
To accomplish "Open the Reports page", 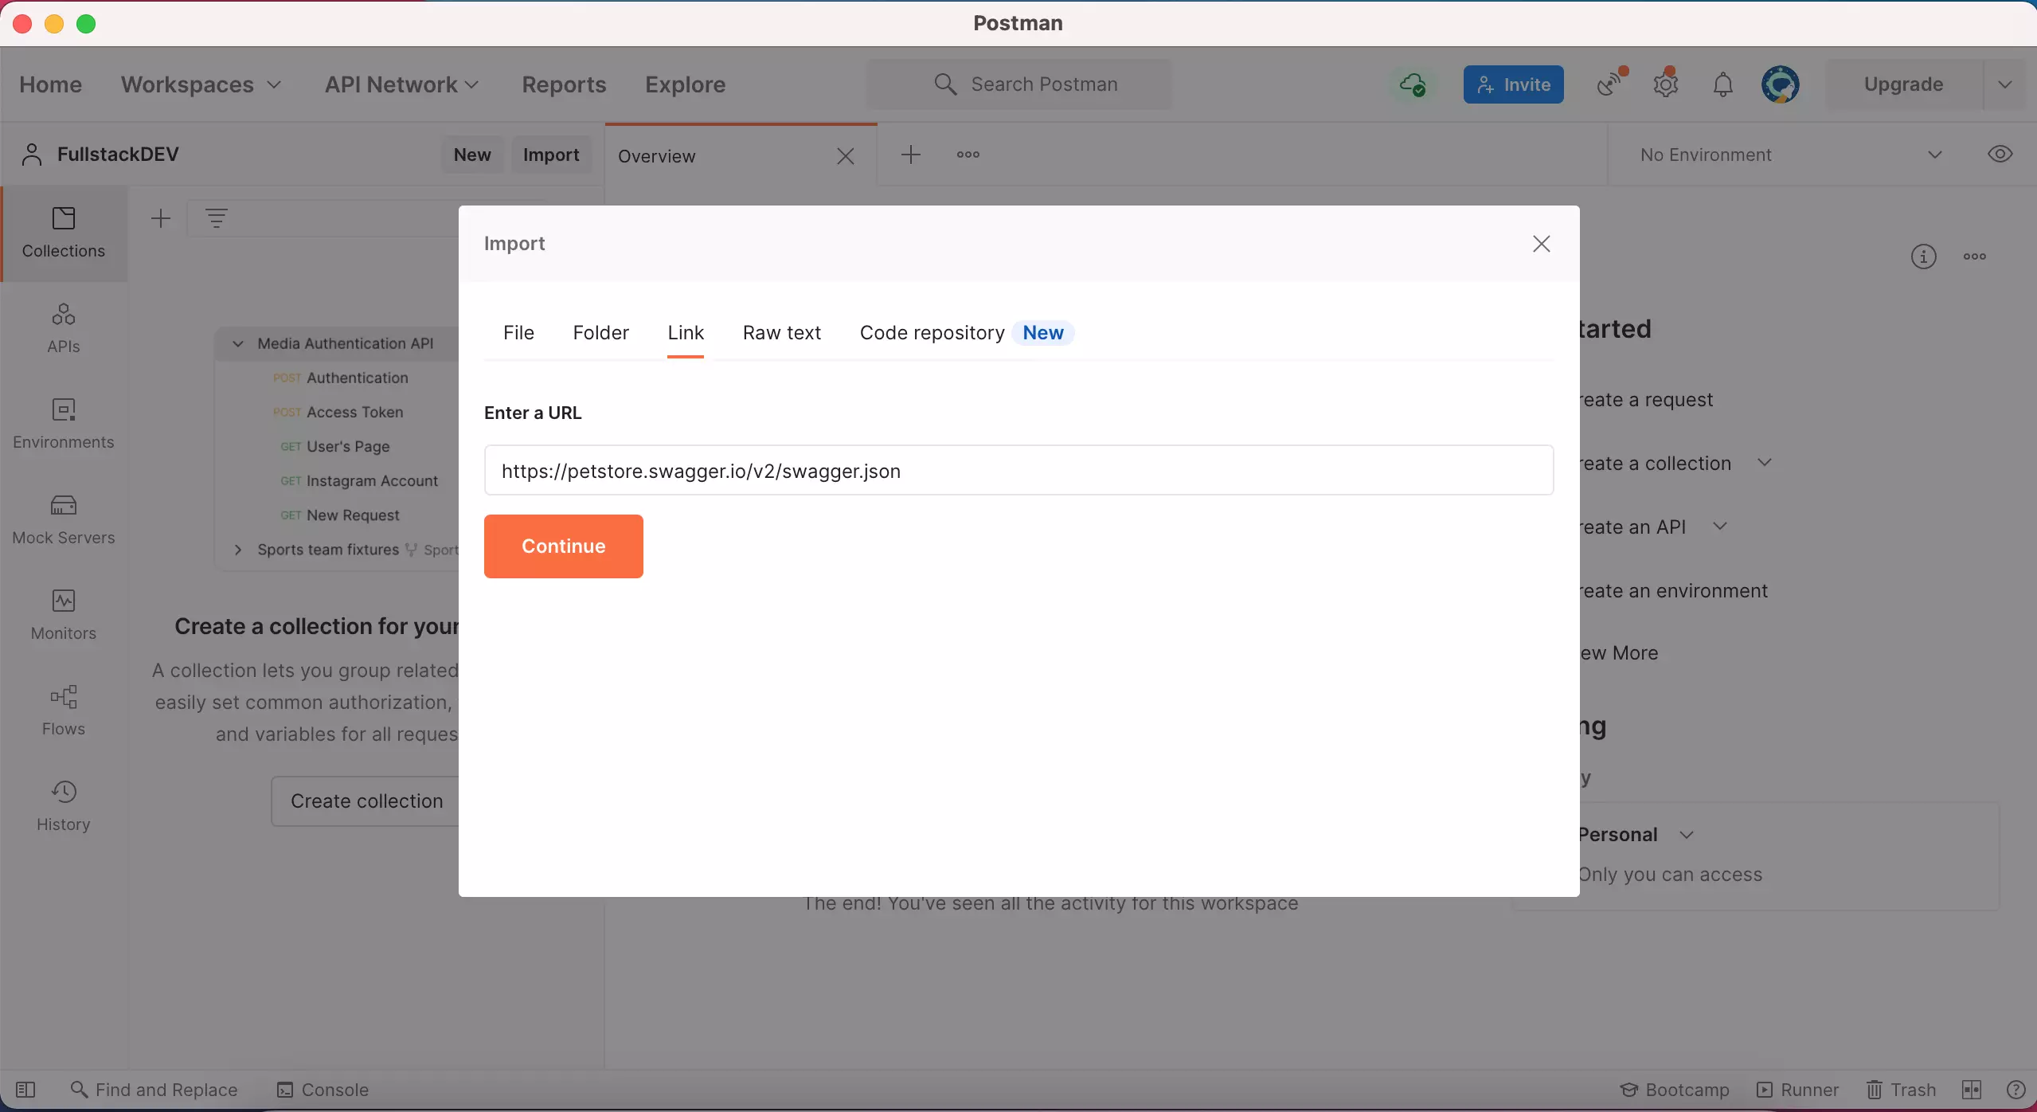I will (564, 84).
